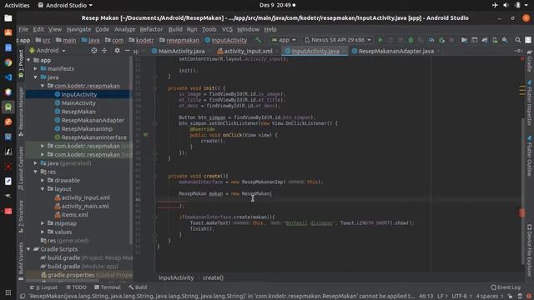Screen dimensions: 534x300
Task: Click the resepmakan breadcrumb
Action: click(179, 40)
